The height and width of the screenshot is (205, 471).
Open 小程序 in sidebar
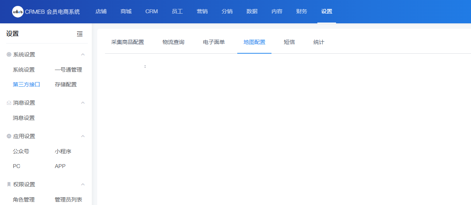(63, 152)
